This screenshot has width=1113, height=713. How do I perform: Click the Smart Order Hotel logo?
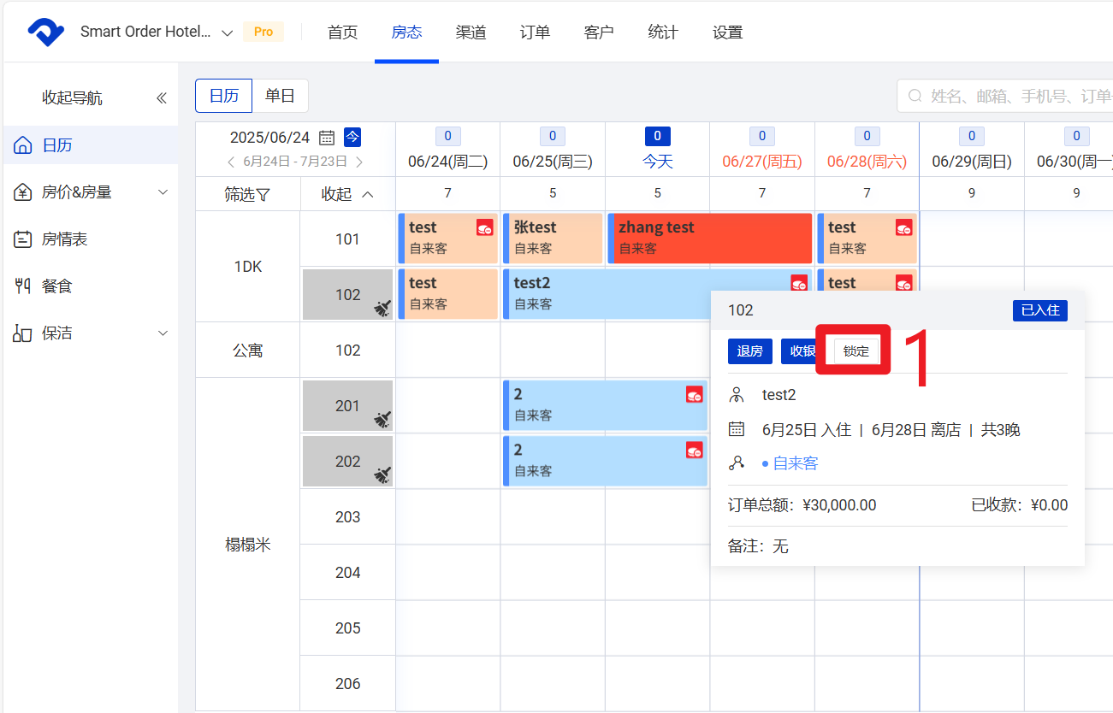[x=45, y=32]
